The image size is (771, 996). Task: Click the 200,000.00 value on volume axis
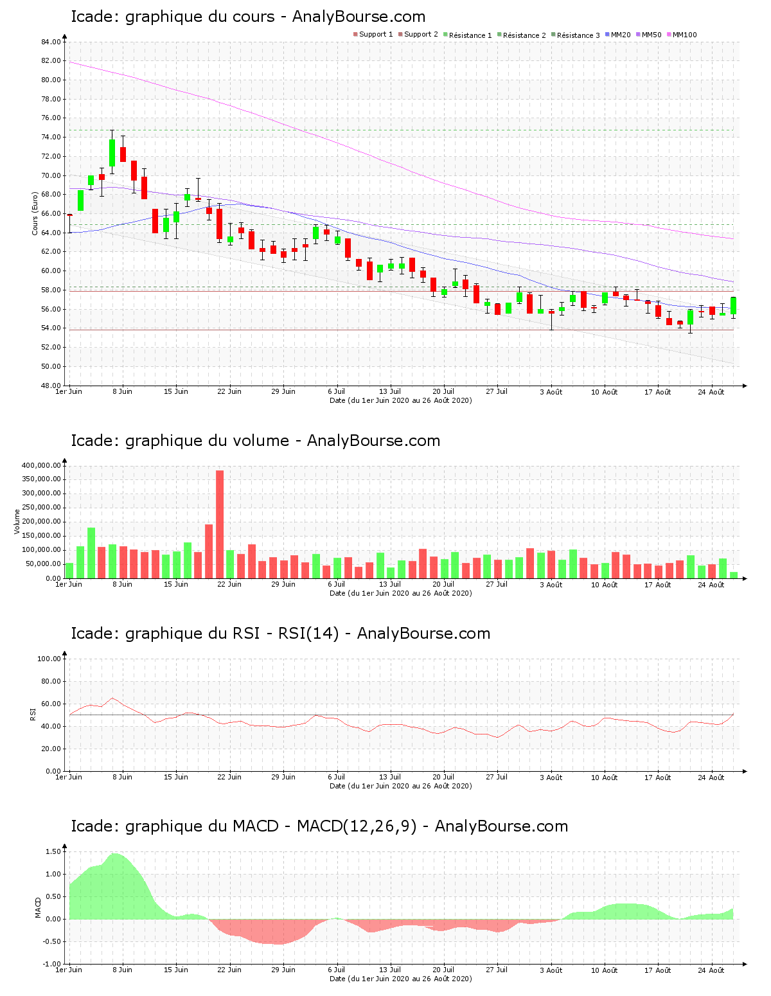(42, 522)
